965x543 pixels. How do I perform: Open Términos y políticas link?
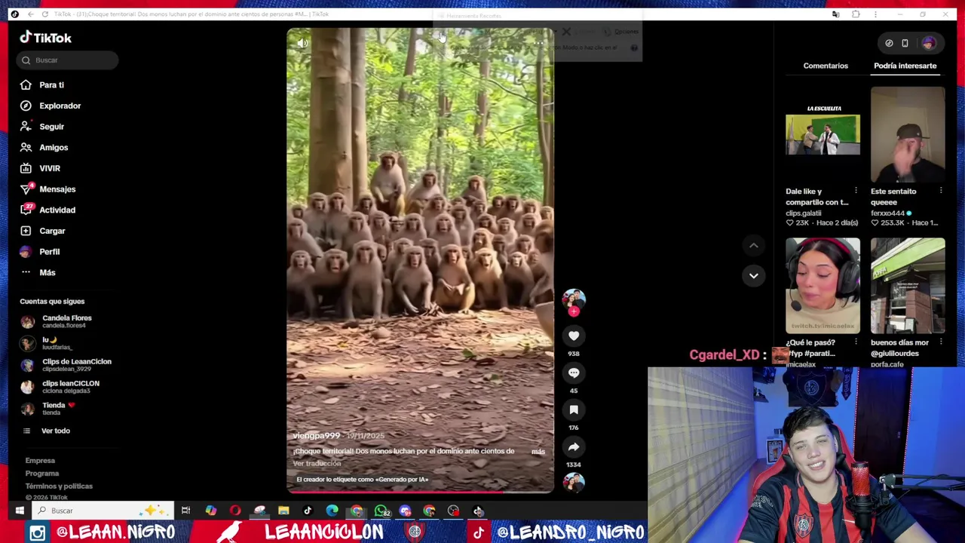[59, 486]
